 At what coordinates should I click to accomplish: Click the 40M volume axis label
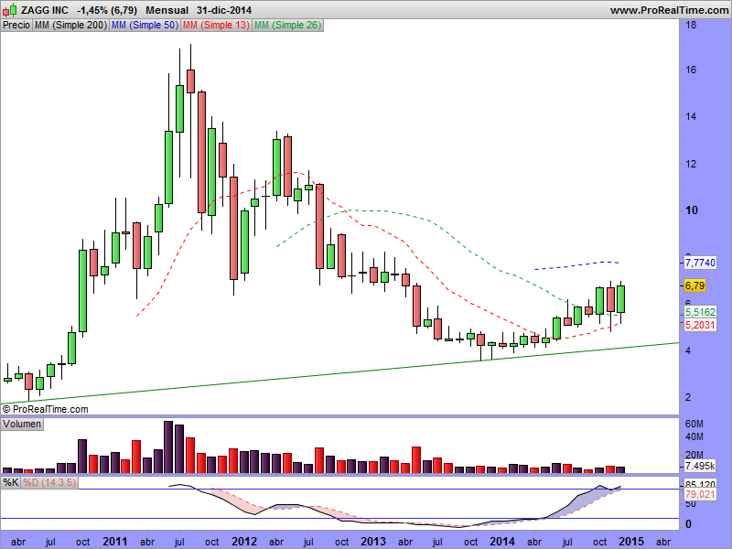click(694, 437)
